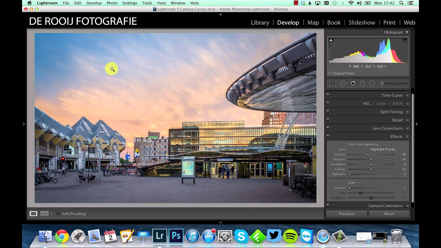Switch to Loupe view button
Viewport: 441px width, 248px height.
pyautogui.click(x=33, y=214)
